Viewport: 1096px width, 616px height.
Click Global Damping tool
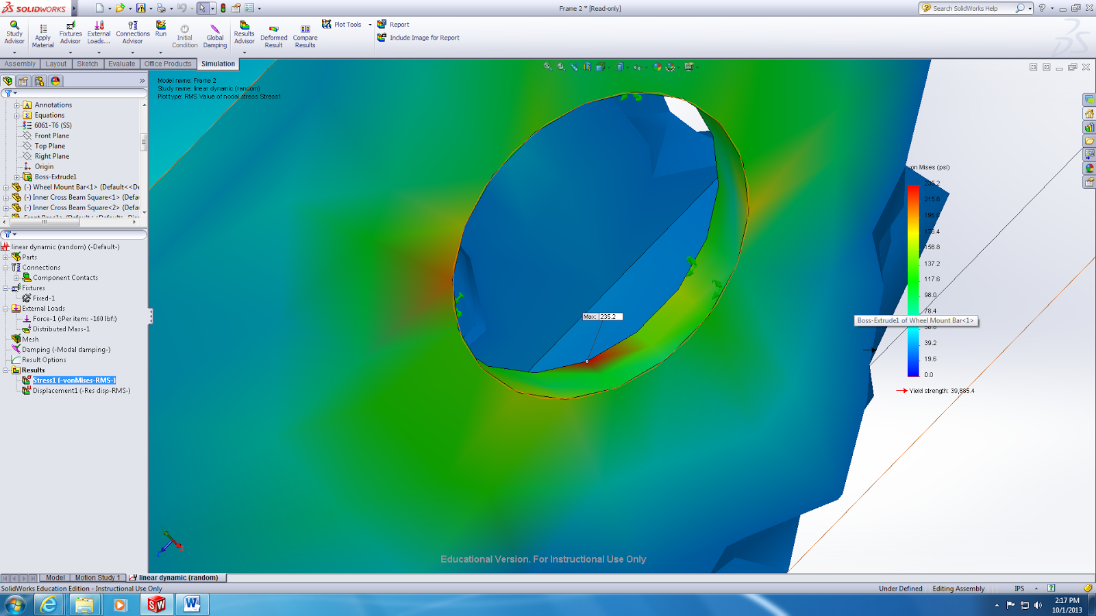click(215, 36)
